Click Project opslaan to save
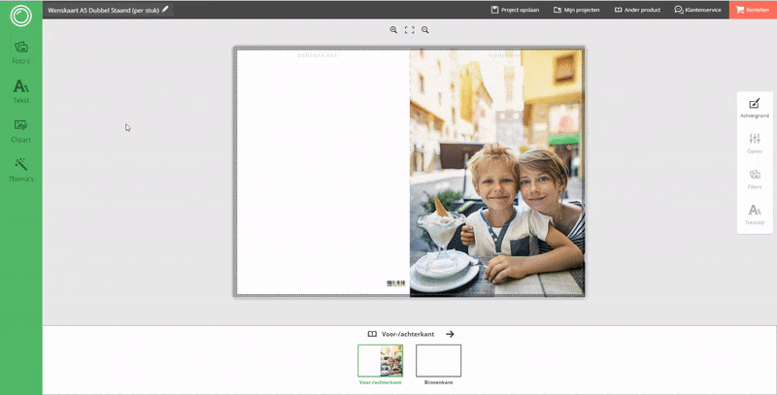The image size is (777, 395). click(517, 10)
